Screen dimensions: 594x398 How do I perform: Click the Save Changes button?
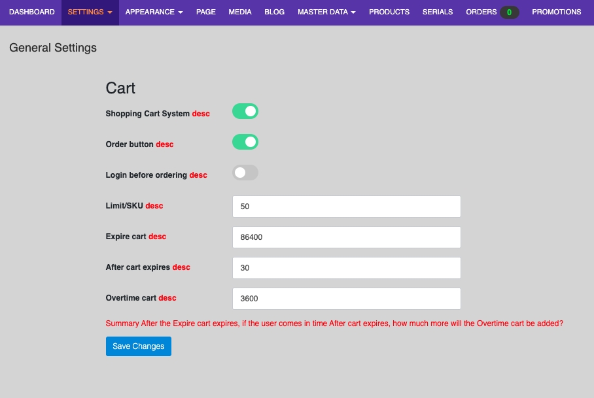139,346
